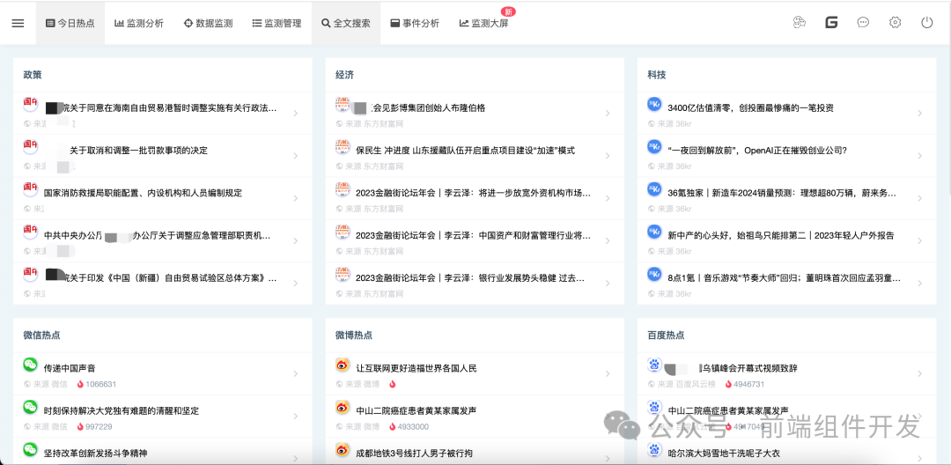Viewport: 951px width, 465px height.
Task: Click Weibo icon beside 让互联网更好造福世界各国人民
Action: tap(343, 364)
